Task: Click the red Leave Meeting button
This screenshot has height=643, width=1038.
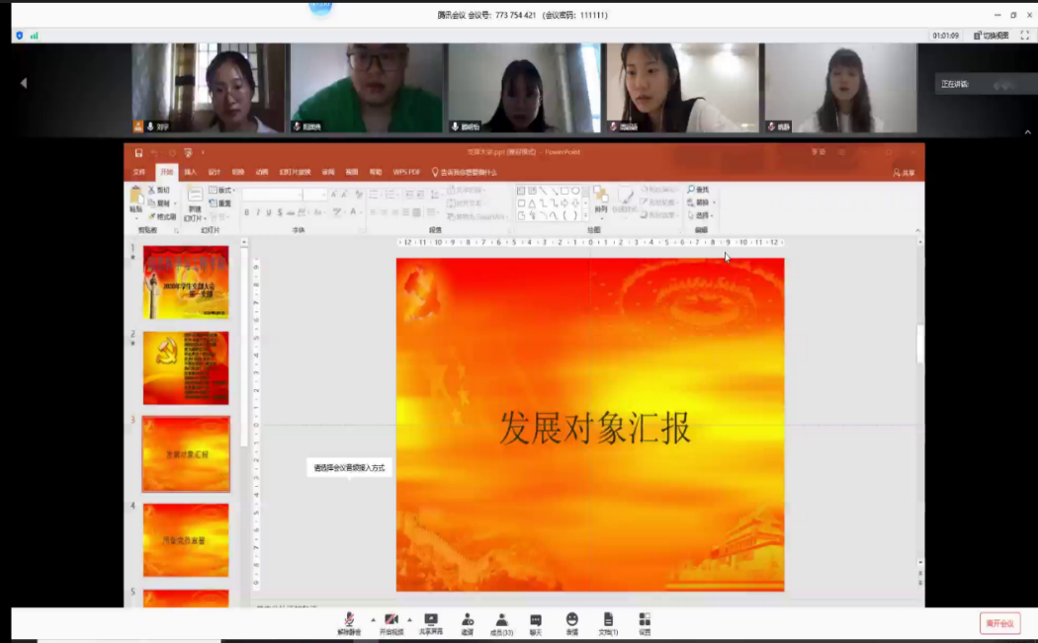Action: (999, 623)
